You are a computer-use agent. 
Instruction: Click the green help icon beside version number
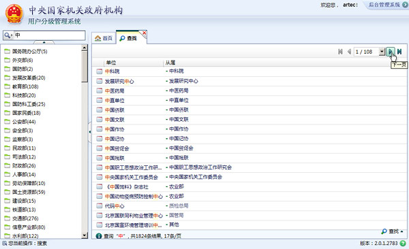[x=403, y=244]
